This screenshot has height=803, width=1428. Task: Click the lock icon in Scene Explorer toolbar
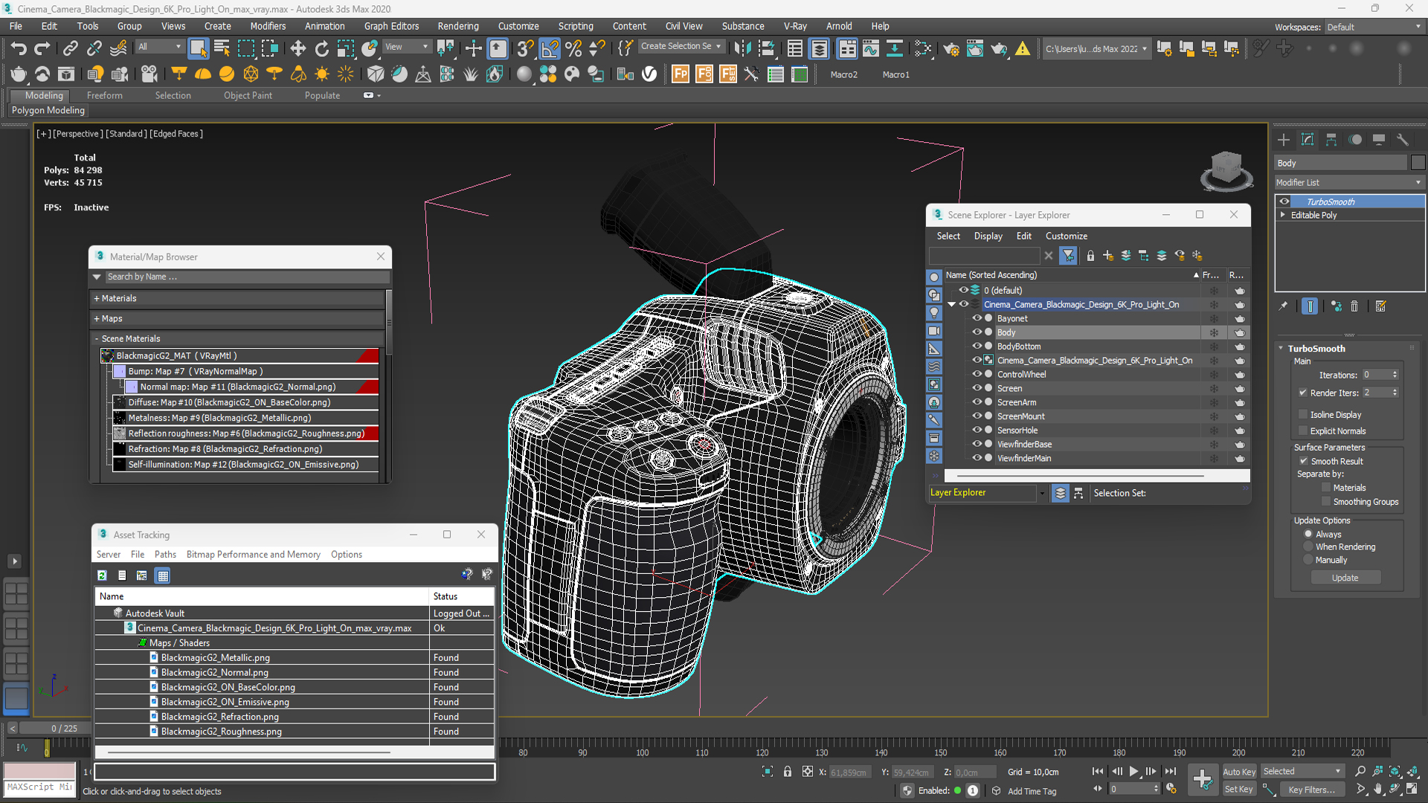[x=1090, y=256]
